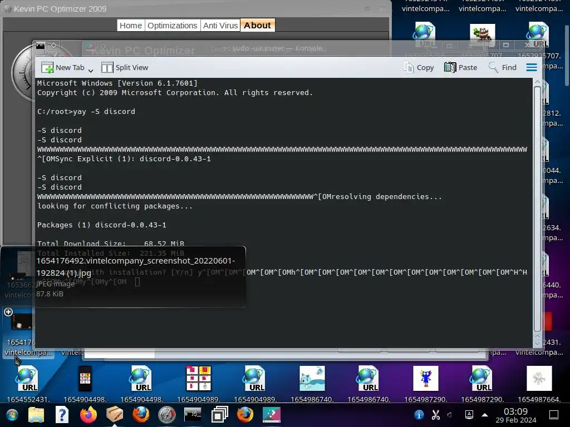Image resolution: width=570 pixels, height=427 pixels.
Task: Select the grid image thumbnail 1654904989
Action: 198,384
